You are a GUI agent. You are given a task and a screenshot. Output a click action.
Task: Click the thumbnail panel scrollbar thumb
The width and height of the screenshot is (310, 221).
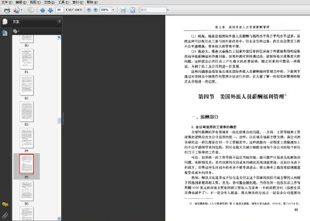click(59, 121)
